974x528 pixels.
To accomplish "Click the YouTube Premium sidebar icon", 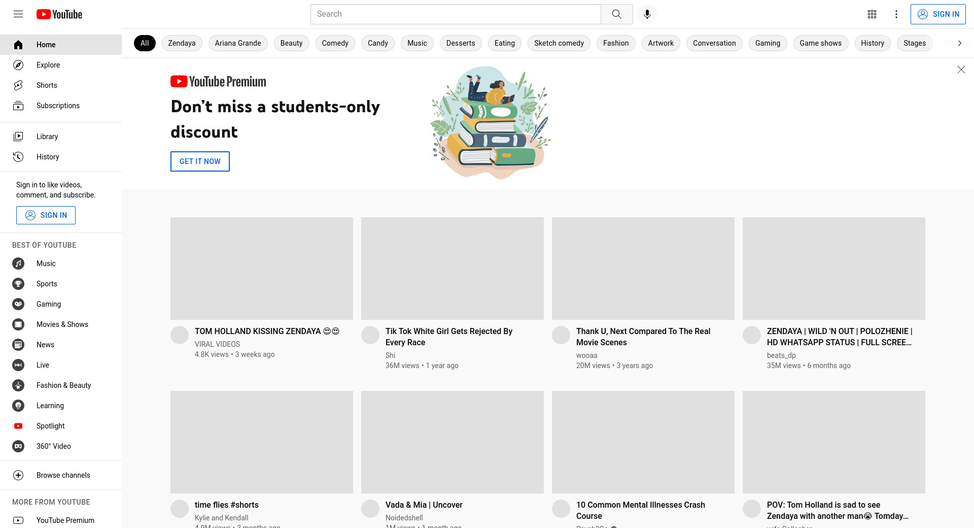I will coord(18,520).
